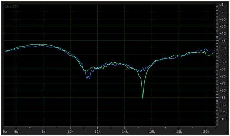Select the 16k frequency ruler mark
Screen dimensions: 230x136
[x=152, y=132]
